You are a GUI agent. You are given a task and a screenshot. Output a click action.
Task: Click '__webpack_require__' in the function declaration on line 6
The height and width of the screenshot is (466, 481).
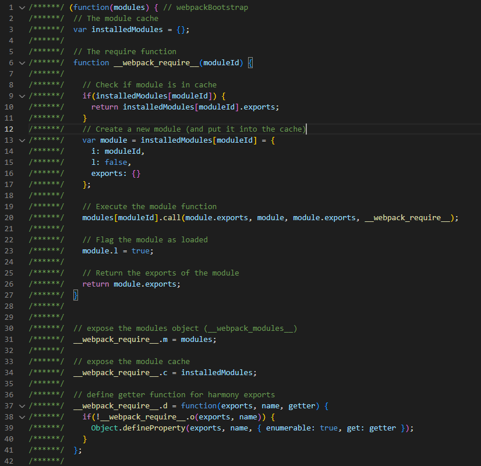click(156, 63)
